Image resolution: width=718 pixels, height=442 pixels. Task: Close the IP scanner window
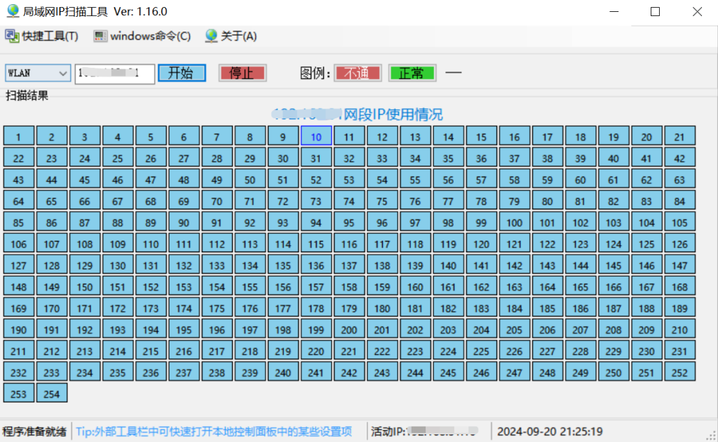point(697,11)
